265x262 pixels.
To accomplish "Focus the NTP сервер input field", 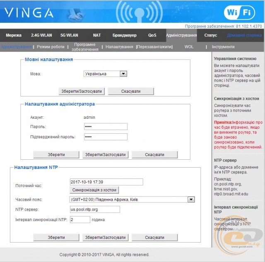I will click(x=95, y=209).
